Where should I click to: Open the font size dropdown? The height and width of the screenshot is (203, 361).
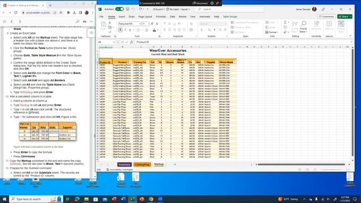tap(148, 24)
